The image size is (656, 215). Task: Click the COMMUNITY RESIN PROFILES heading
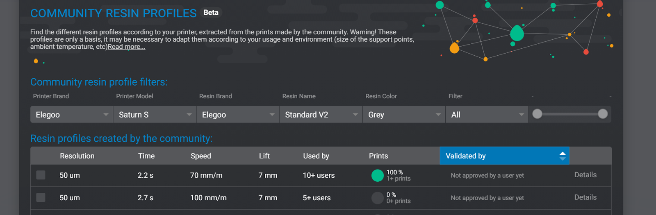coord(114,13)
